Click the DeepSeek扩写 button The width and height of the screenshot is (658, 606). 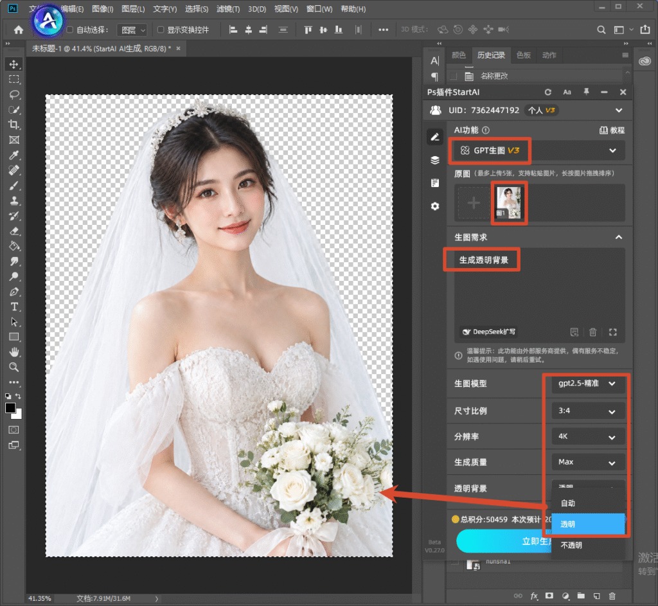coord(488,332)
